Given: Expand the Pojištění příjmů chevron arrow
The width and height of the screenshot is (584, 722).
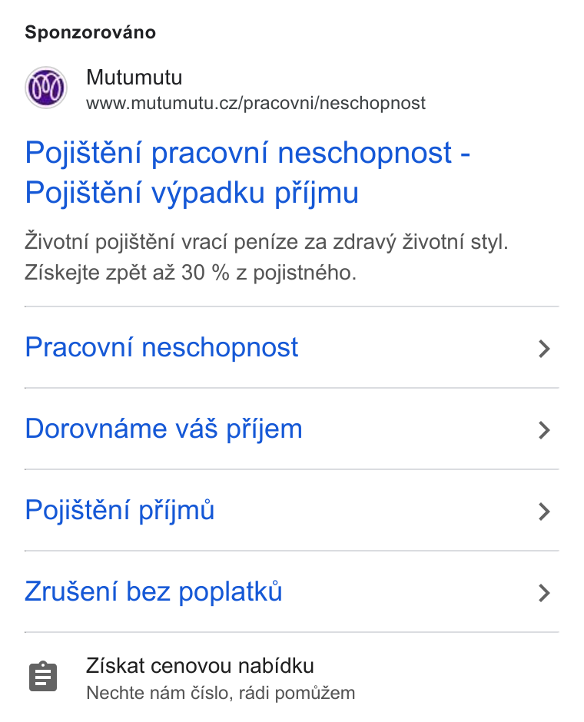Looking at the screenshot, I should 544,512.
